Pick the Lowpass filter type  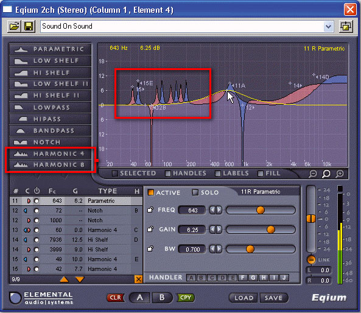tap(50, 107)
